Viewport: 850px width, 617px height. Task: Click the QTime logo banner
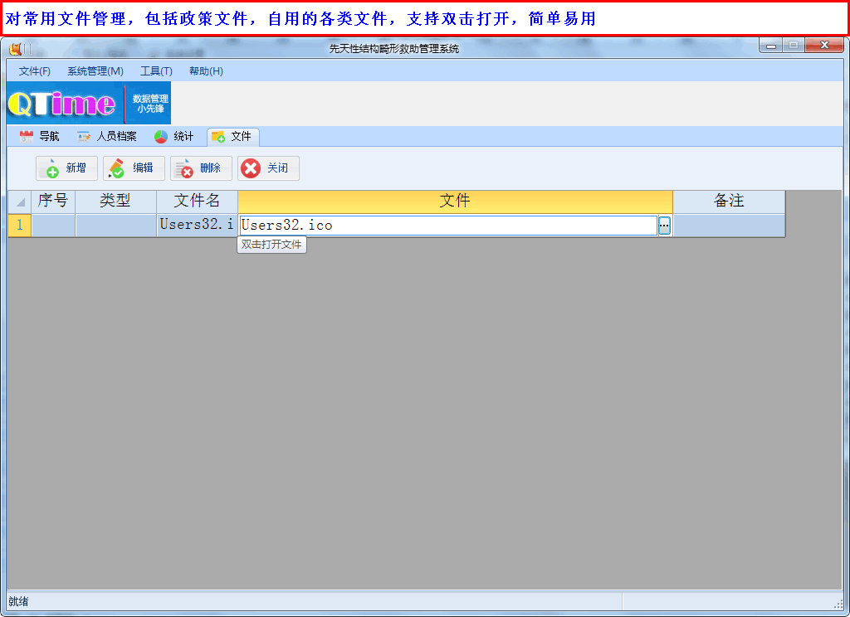88,103
